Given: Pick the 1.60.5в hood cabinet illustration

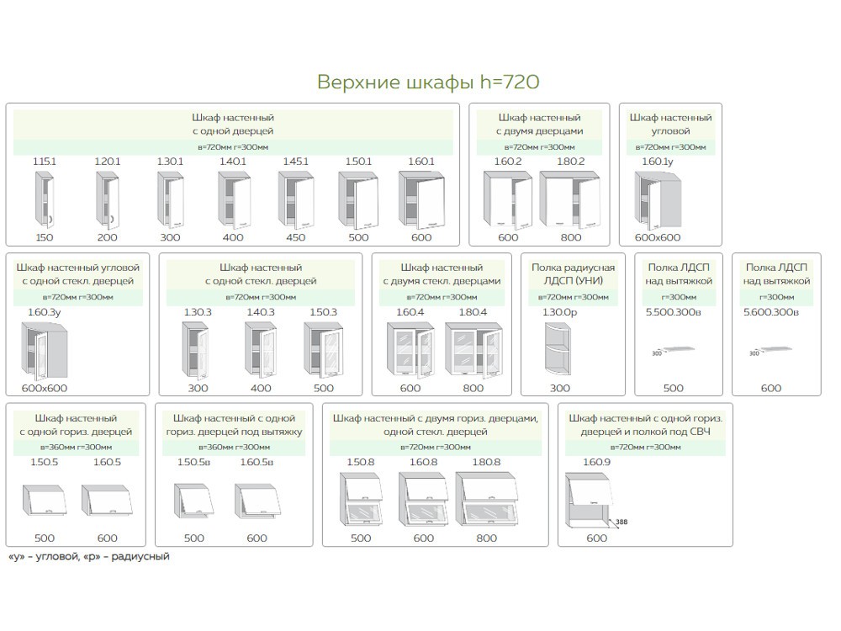Looking at the screenshot, I should [257, 501].
